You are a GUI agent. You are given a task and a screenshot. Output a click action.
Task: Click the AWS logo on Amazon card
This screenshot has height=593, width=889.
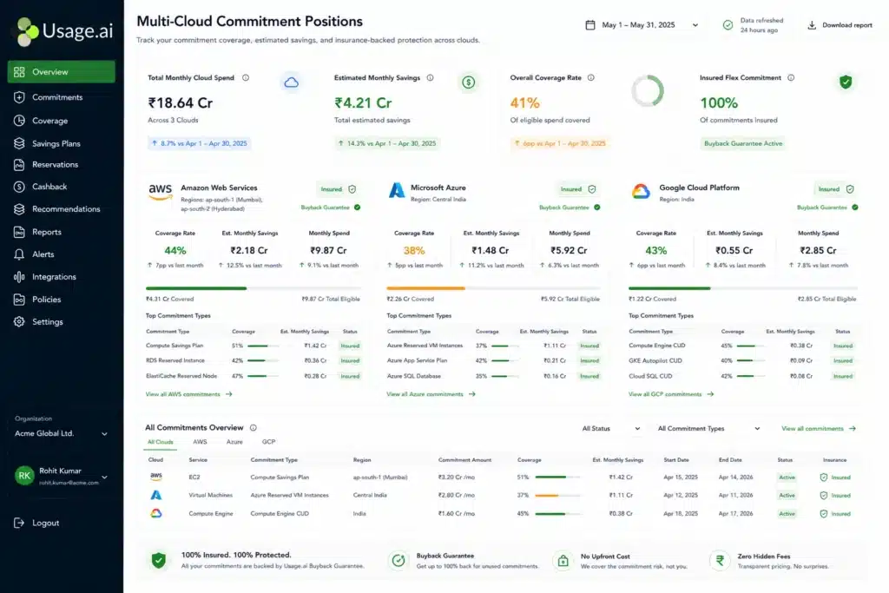(x=161, y=192)
